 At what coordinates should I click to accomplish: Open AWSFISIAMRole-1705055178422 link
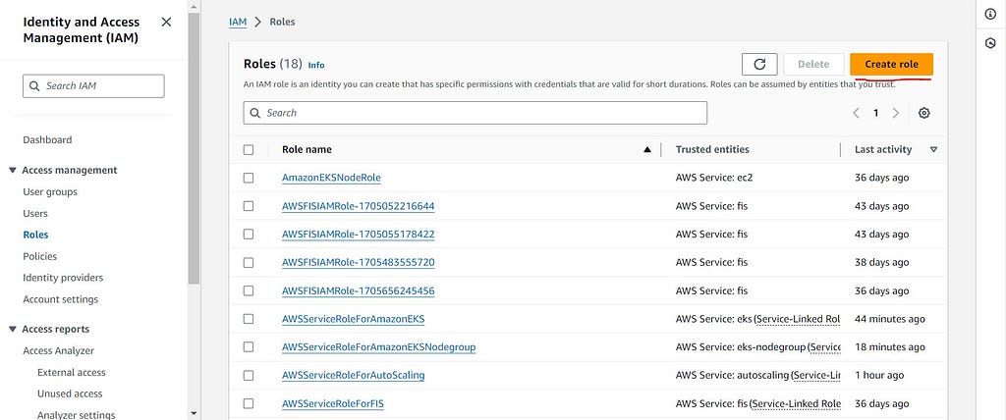click(x=358, y=235)
